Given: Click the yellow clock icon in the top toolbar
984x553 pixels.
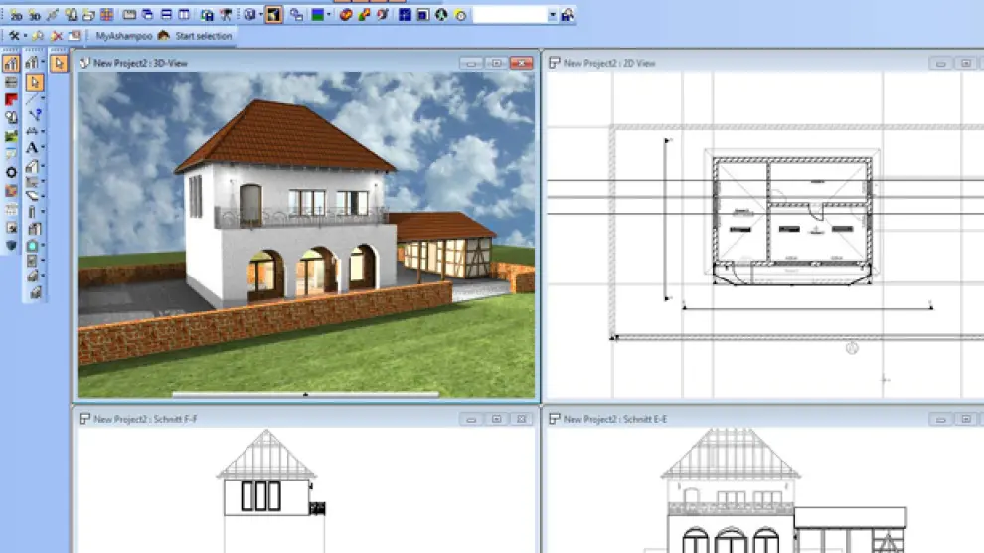Looking at the screenshot, I should click(x=460, y=15).
